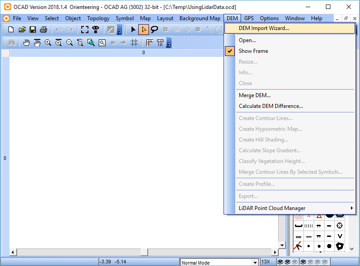Expand the LiDAR Point Cloud Manager submenu arrow

(x=352, y=208)
